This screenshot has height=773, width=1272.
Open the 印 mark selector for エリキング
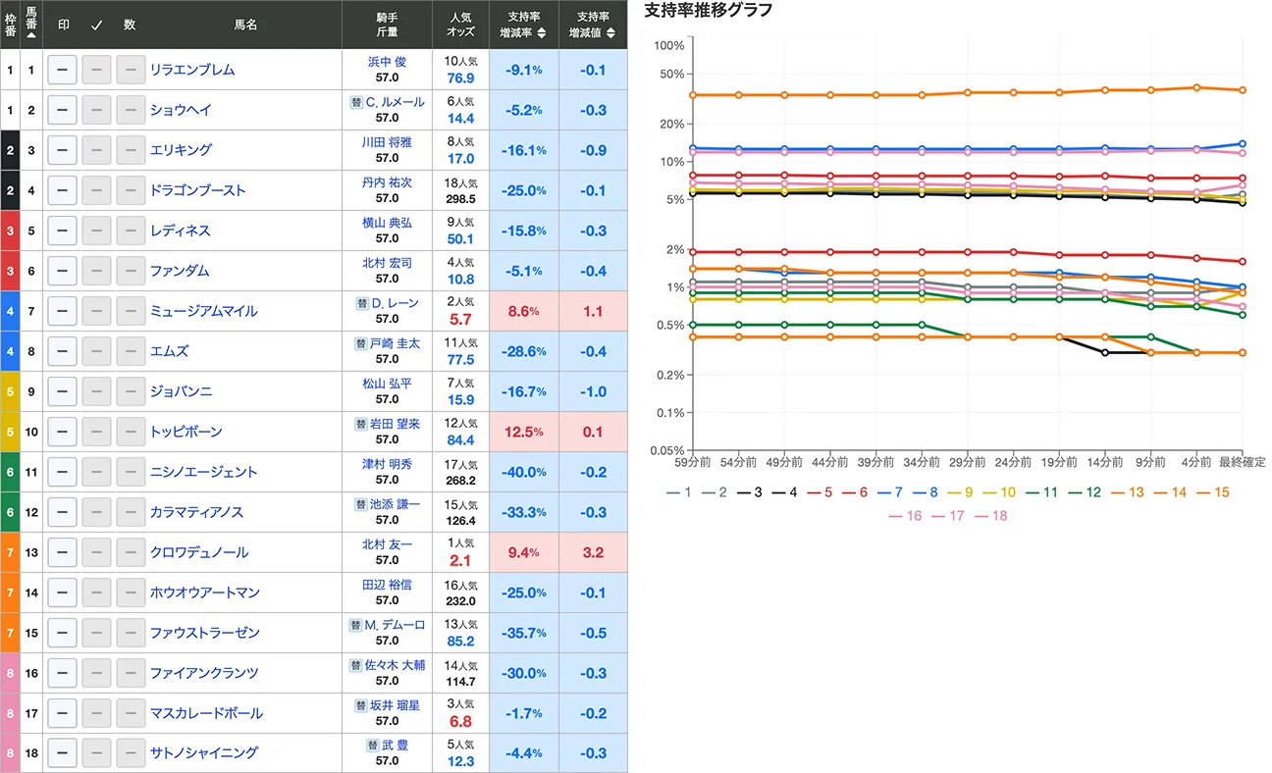62,150
